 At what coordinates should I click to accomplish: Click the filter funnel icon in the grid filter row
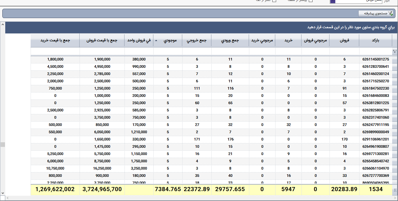coord(395,51)
